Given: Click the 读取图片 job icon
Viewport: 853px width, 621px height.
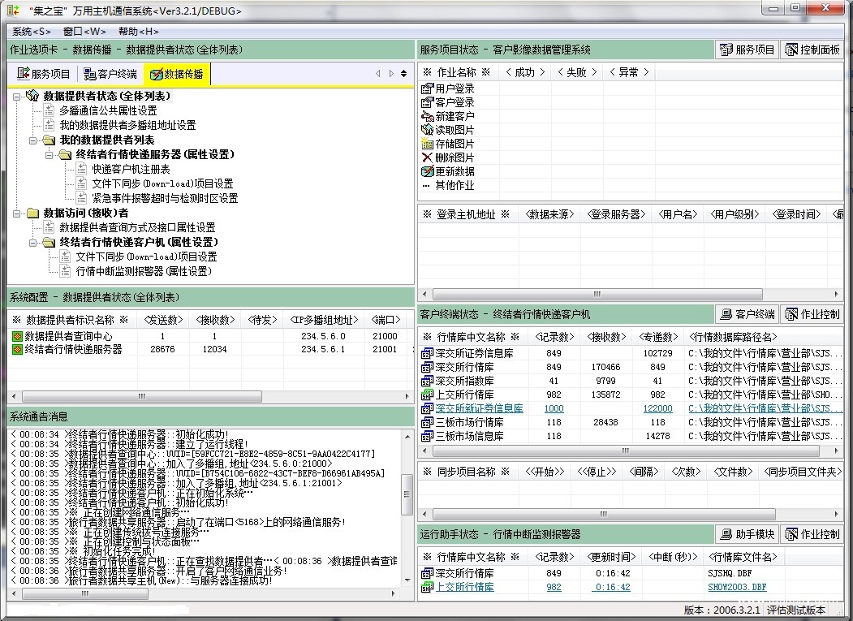Looking at the screenshot, I should pyautogui.click(x=428, y=130).
